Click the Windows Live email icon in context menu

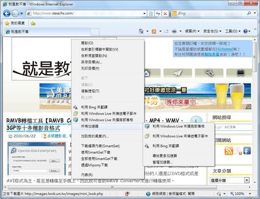(76, 113)
